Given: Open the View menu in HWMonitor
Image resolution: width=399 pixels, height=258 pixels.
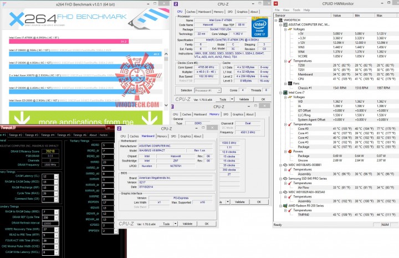Looking at the screenshot, I should point(286,10).
